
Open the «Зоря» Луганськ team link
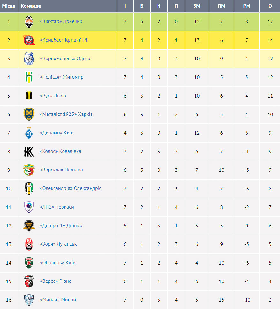58,244
